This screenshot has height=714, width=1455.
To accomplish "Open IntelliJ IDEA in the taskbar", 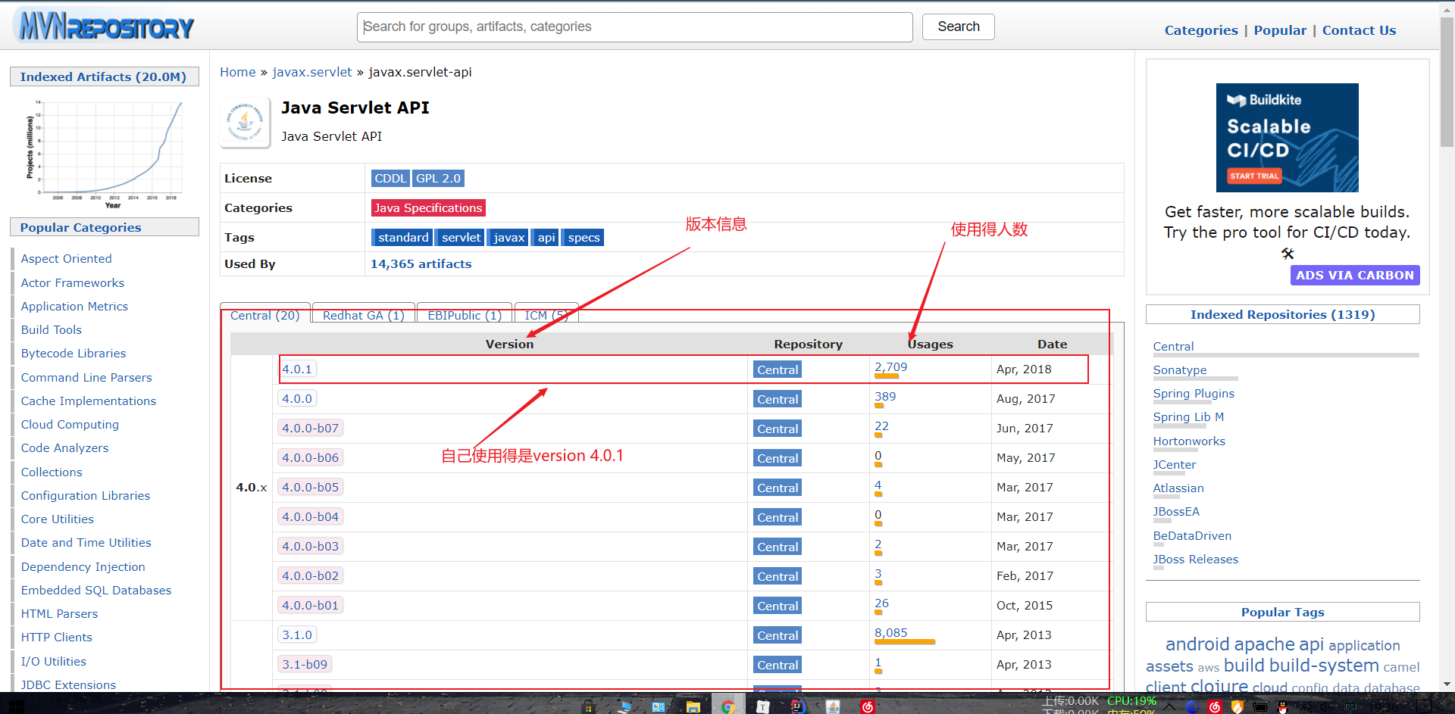I will [x=797, y=706].
